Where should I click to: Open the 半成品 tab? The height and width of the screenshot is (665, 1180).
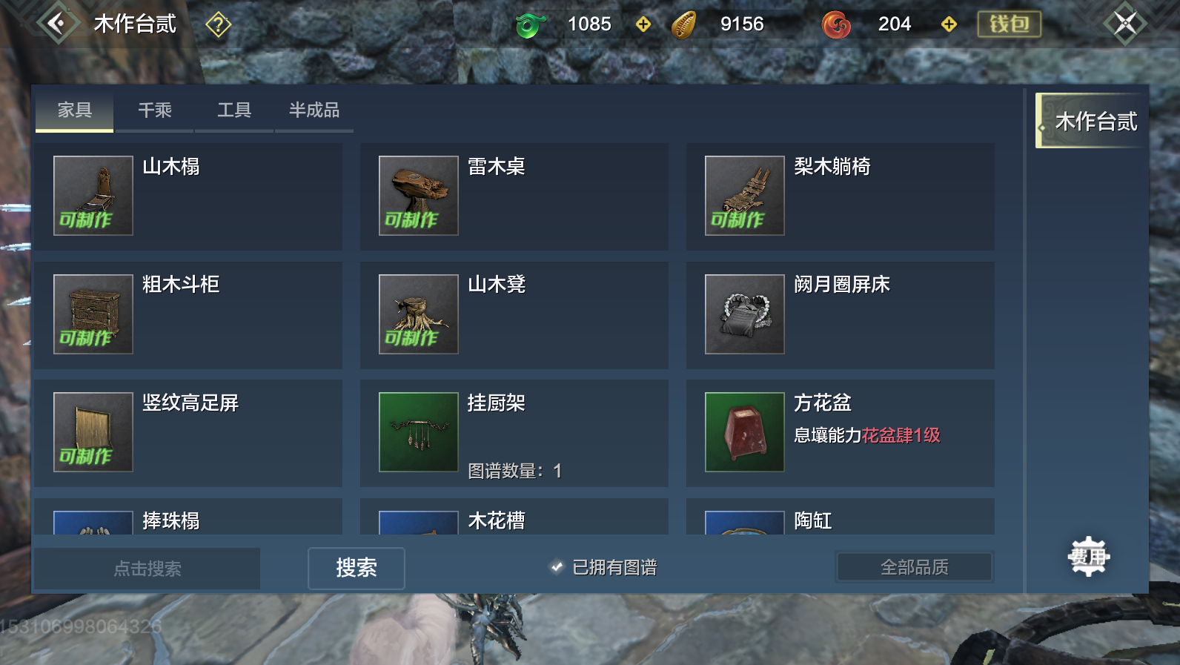pos(314,110)
